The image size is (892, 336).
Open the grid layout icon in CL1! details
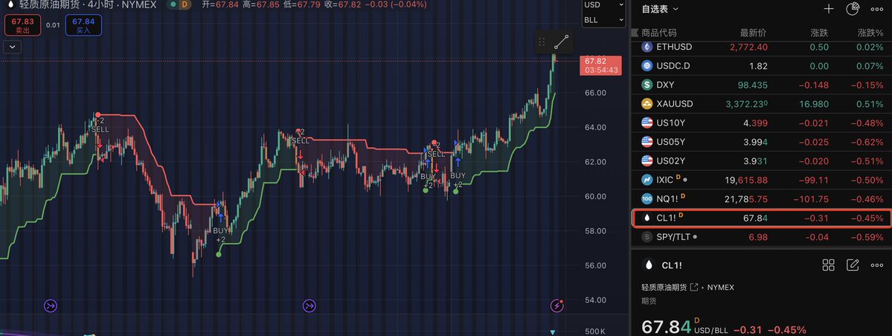point(828,265)
